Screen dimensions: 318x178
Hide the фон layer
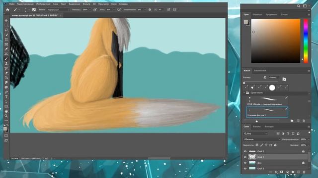[x=245, y=163]
